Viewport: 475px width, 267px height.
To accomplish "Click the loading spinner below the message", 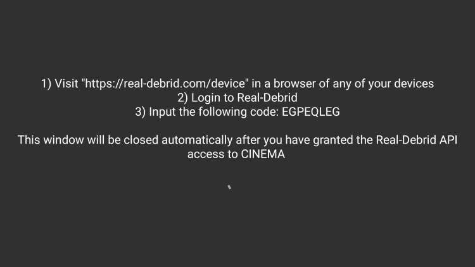I will (x=229, y=187).
